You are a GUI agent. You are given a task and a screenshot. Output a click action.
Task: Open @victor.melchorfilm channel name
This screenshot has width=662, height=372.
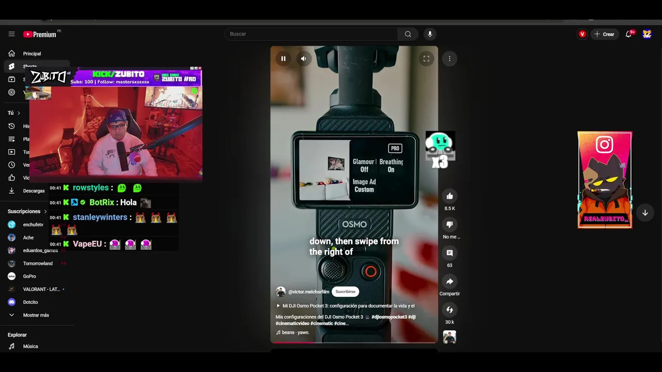tap(309, 292)
